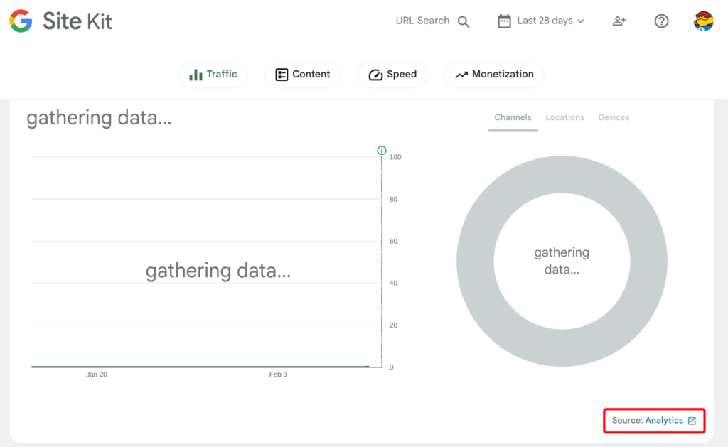Screen dimensions: 728x447
Task: Switch to the Devices tab
Action: [x=614, y=117]
